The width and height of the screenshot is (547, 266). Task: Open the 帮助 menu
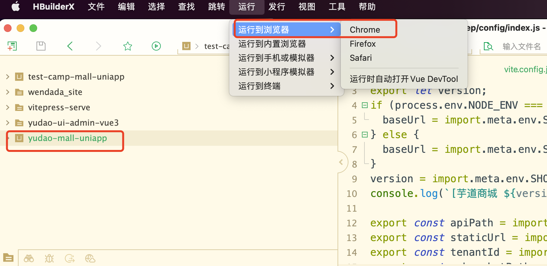pyautogui.click(x=367, y=6)
